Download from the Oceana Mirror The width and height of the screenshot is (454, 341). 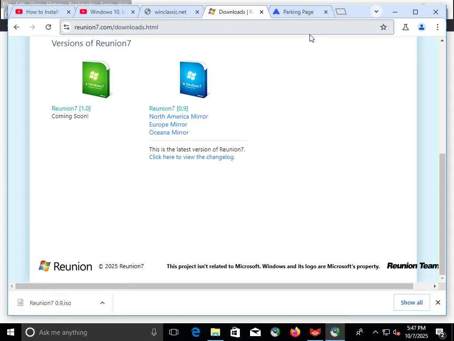169,132
